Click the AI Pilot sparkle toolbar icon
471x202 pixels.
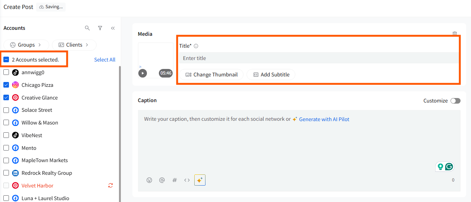click(x=200, y=180)
